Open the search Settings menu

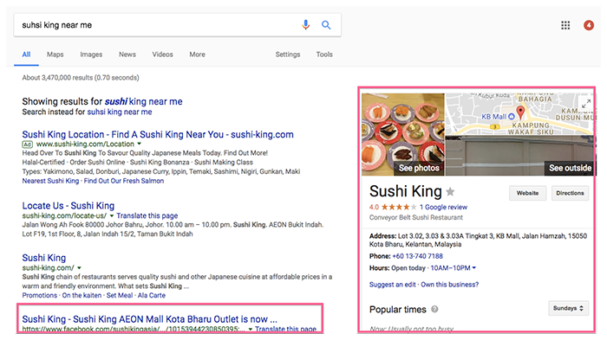tap(288, 55)
